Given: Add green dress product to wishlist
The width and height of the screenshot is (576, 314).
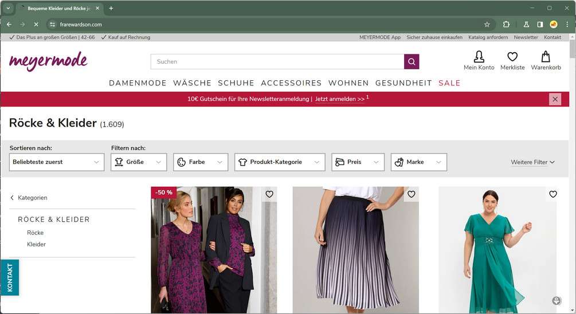Looking at the screenshot, I should point(553,194).
